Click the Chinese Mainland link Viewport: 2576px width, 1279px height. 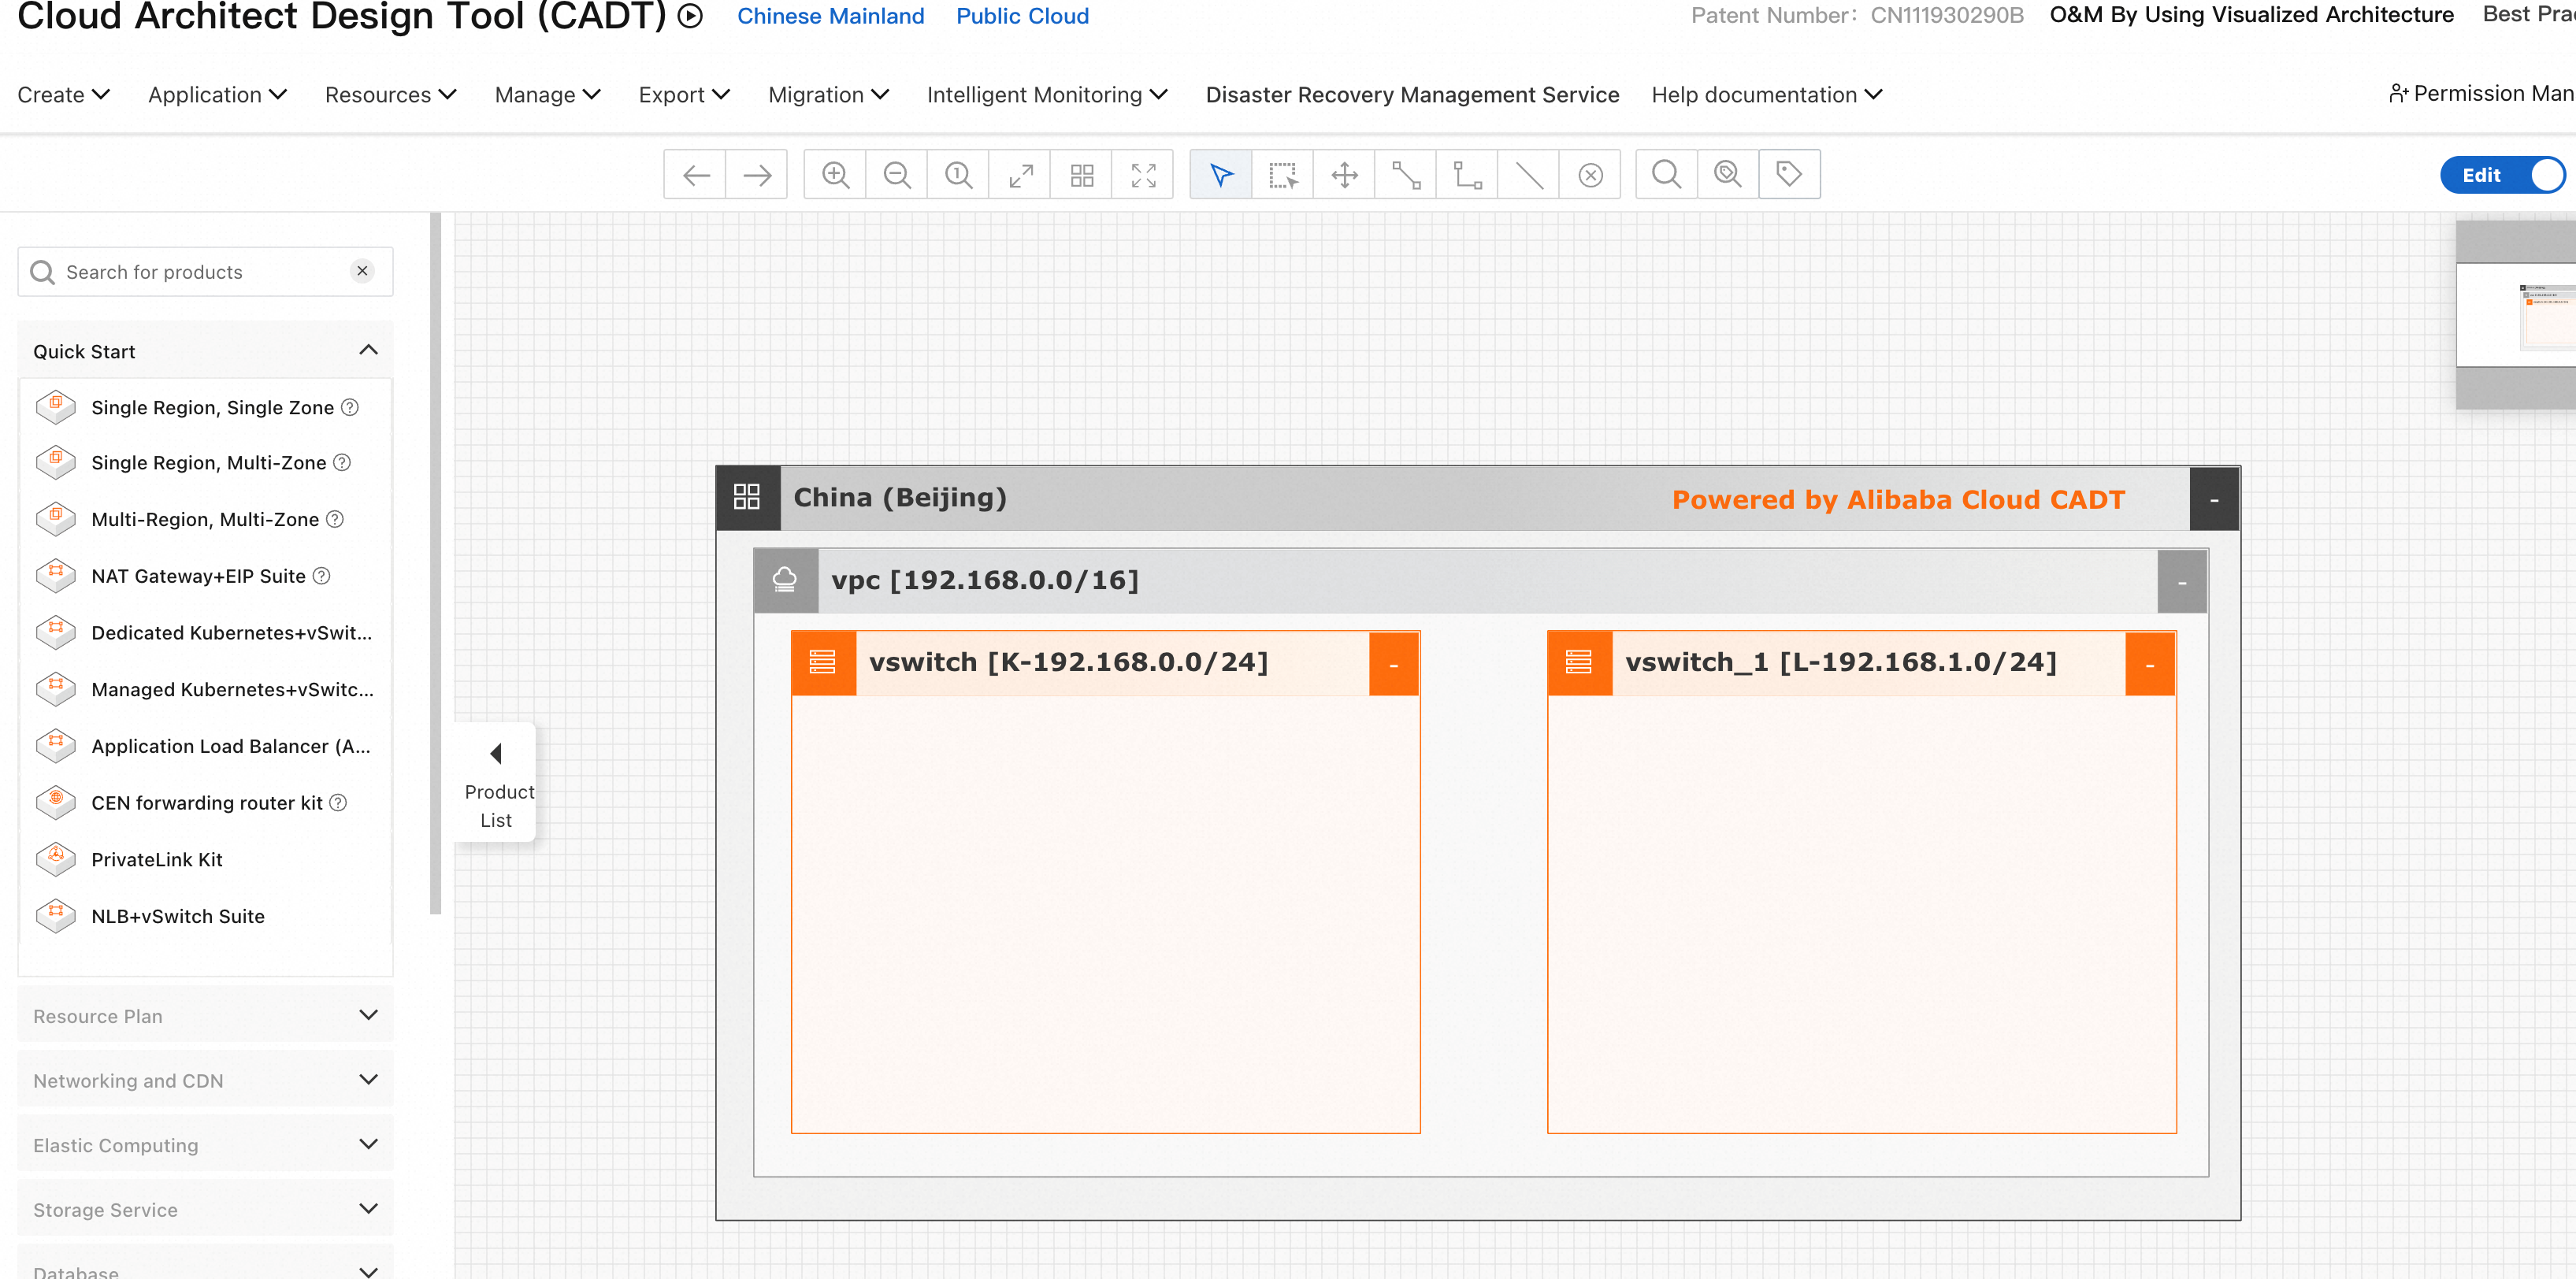830,16
